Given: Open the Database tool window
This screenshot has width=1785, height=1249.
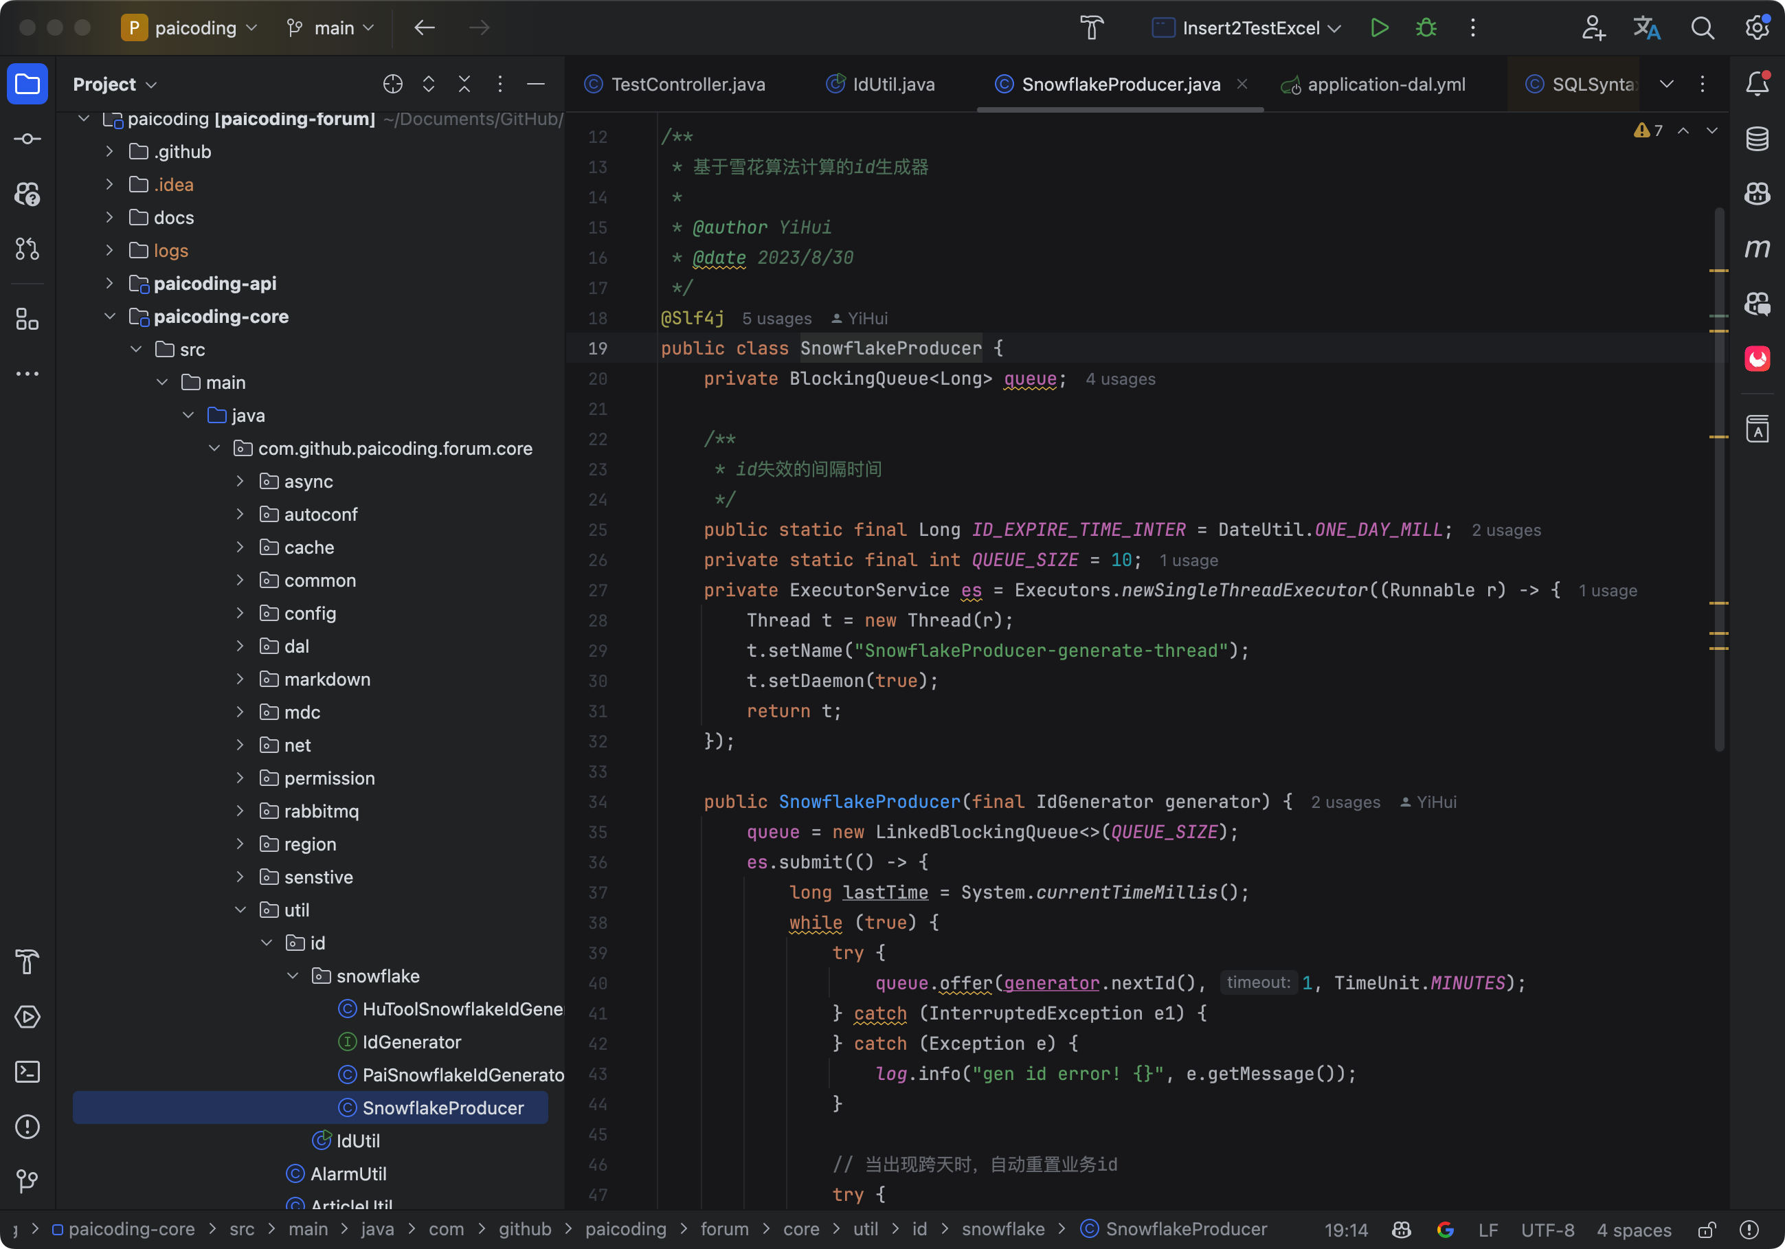Looking at the screenshot, I should click(1757, 139).
